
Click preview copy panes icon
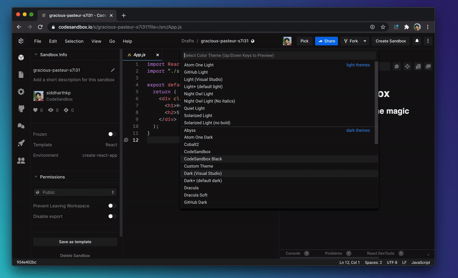coord(418,66)
